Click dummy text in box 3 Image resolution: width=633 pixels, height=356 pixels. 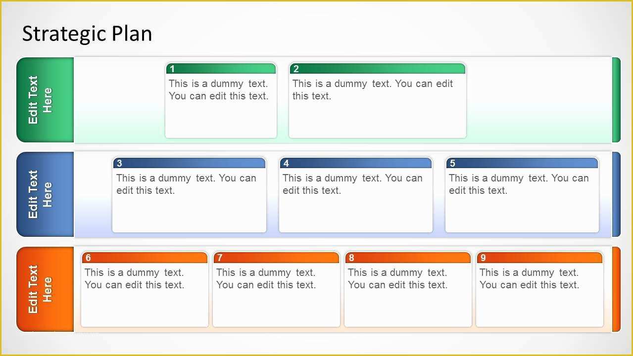186,184
